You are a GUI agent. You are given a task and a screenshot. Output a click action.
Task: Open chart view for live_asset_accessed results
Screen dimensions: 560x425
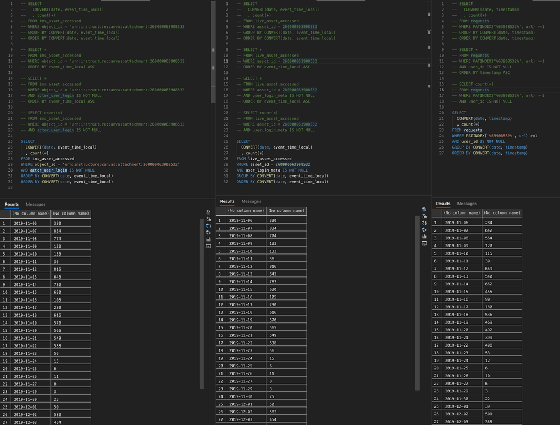pos(424,237)
